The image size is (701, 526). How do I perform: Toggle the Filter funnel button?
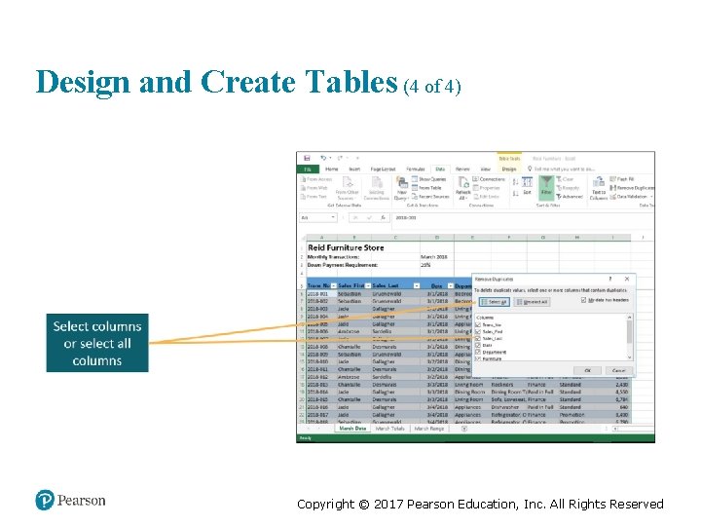[546, 186]
